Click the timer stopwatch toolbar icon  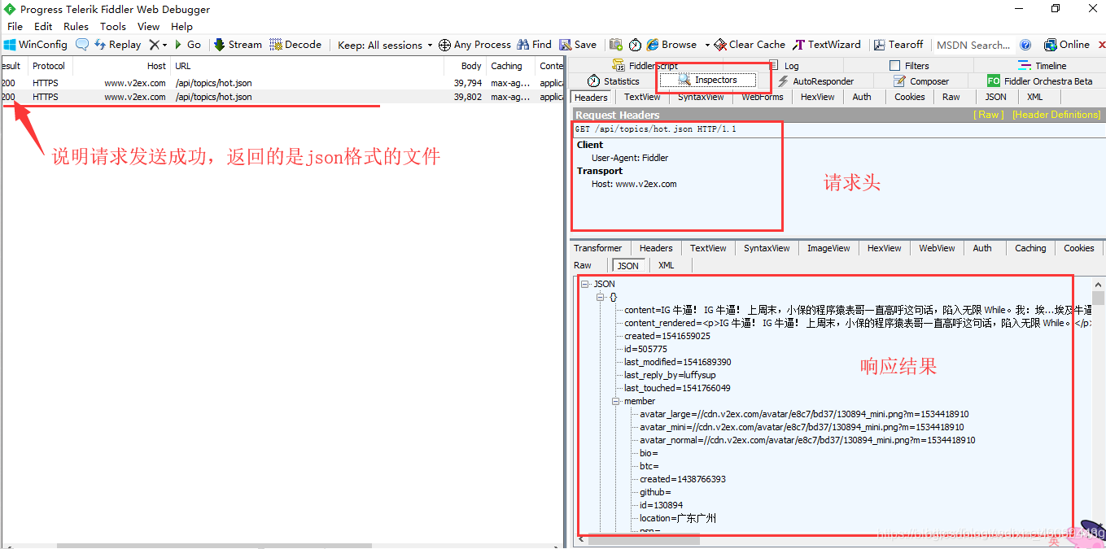click(635, 45)
